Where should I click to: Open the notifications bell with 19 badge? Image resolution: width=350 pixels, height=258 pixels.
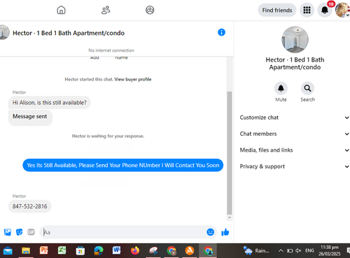tap(325, 10)
